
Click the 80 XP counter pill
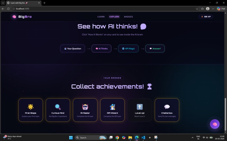coord(206,17)
